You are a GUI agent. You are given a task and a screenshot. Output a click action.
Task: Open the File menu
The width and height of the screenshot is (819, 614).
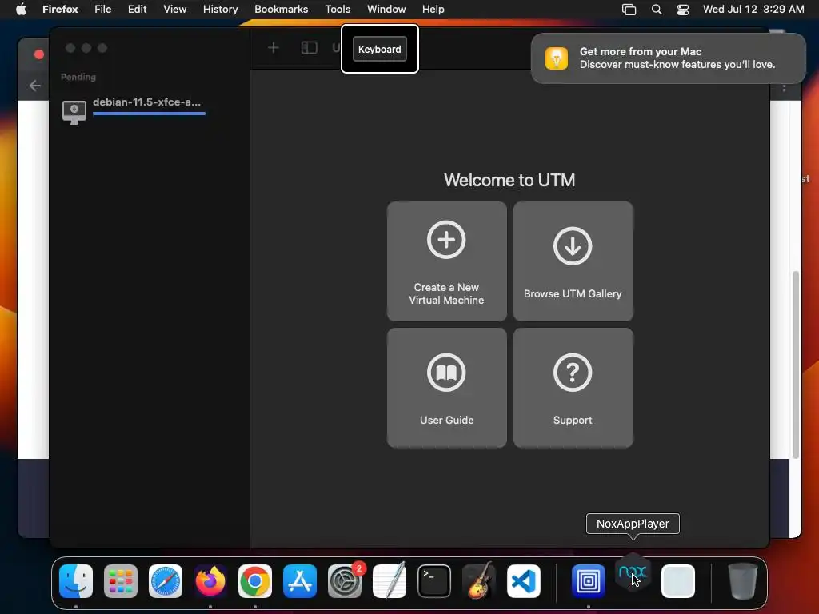103,10
